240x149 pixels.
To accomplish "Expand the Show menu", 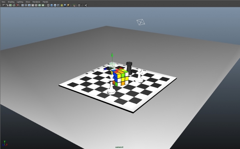I will 28,2.
